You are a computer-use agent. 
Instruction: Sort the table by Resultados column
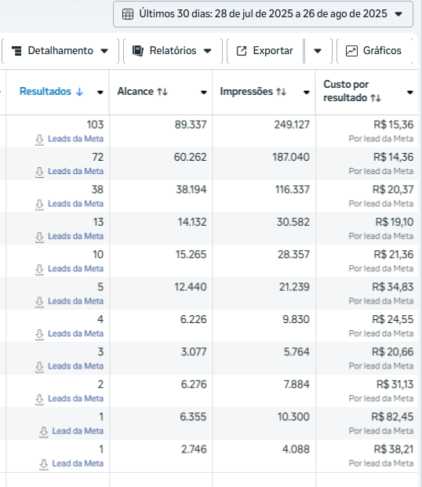click(x=45, y=91)
